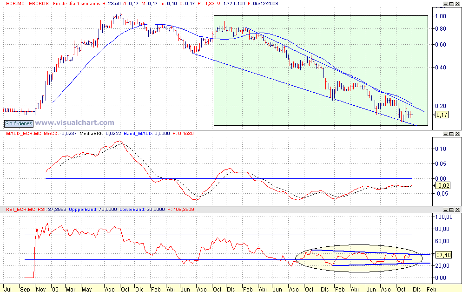
Task: Click the H: 23:59 time value
Action: [x=112, y=4]
